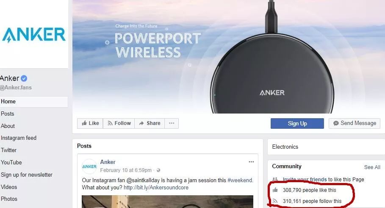The height and width of the screenshot is (208, 385).
Task: Click the thumbs-up icon beside likes count
Action: point(275,190)
